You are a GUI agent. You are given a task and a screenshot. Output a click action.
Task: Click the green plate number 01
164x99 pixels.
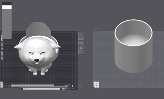click(x=81, y=86)
